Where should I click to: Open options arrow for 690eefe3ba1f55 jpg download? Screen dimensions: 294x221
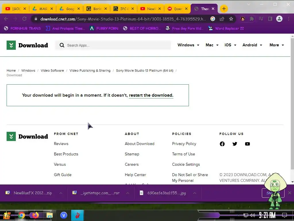point(195,193)
